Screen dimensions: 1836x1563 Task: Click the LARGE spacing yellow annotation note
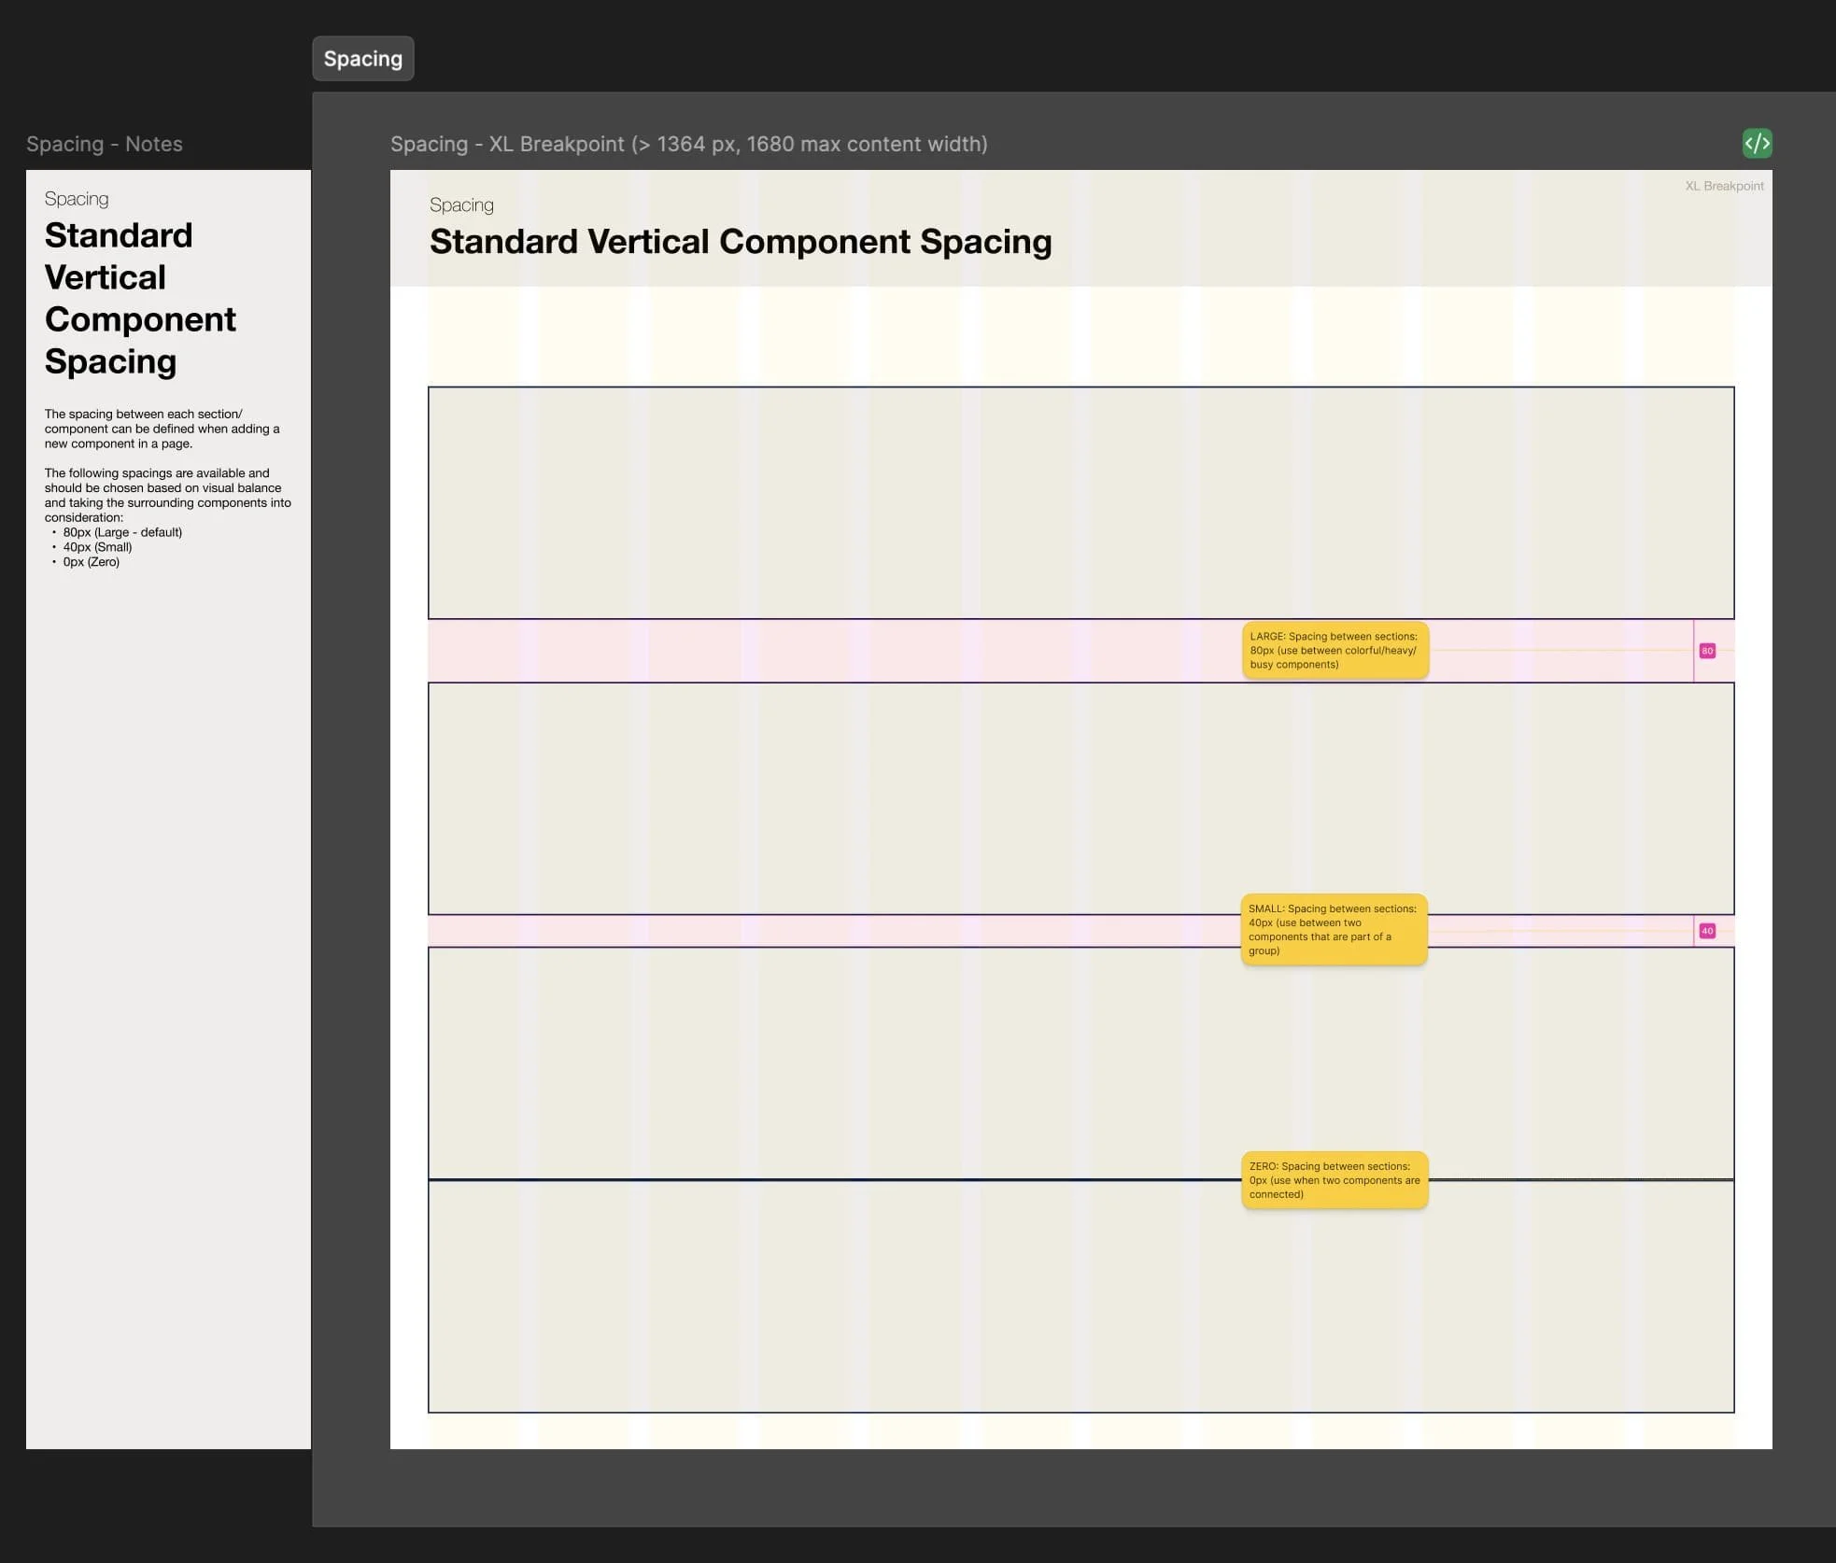pyautogui.click(x=1335, y=650)
